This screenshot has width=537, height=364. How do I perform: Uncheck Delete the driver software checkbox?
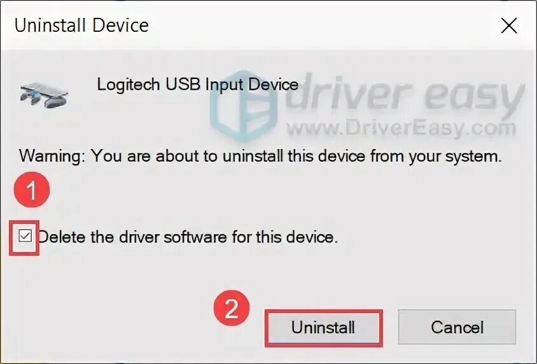coord(25,236)
